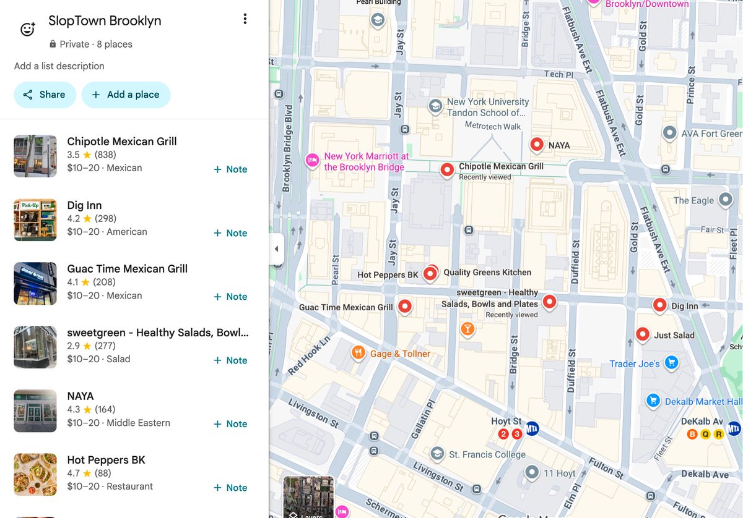Click the 11 Hoyt location marker

pos(532,473)
